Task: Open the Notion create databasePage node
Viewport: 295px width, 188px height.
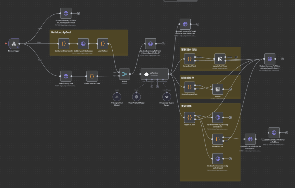Action: pyautogui.click(x=218, y=89)
